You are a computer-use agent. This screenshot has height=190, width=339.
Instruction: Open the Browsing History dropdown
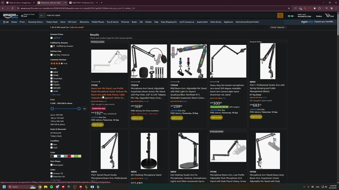(36, 22)
